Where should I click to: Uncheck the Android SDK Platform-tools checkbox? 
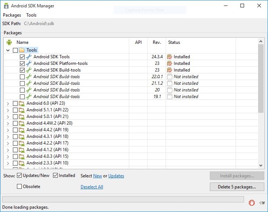coord(22,63)
